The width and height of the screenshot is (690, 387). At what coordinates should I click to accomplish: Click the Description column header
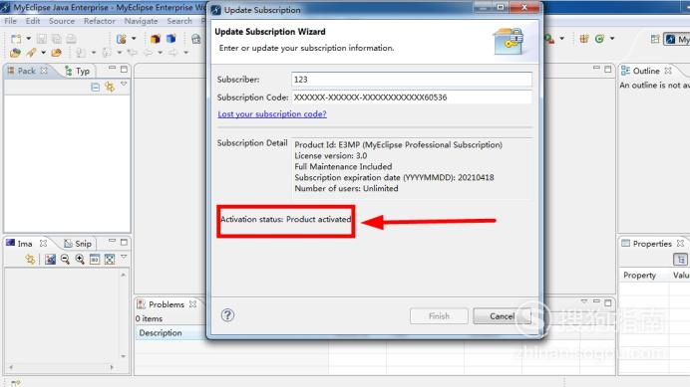170,333
